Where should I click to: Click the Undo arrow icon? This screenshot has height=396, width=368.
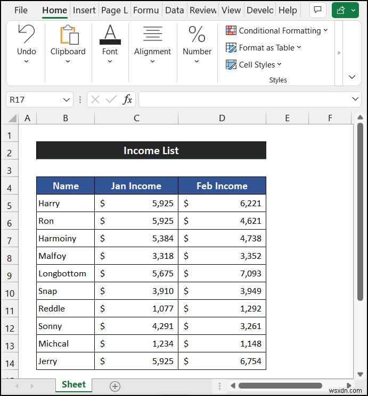tap(26, 35)
